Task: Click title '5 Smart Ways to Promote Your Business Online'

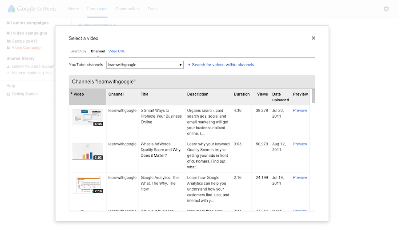Action: coord(161,116)
